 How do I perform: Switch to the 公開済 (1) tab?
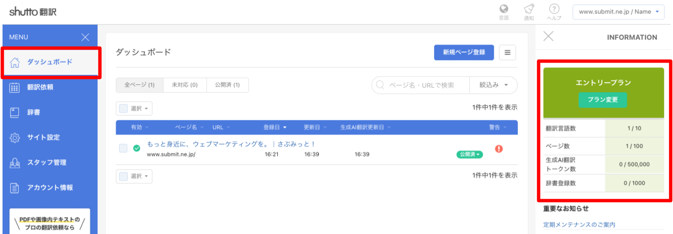click(x=228, y=85)
